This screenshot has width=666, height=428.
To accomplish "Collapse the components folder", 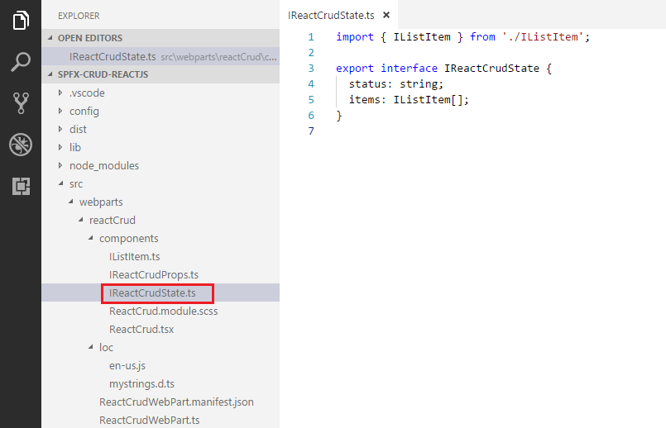I will [x=128, y=238].
